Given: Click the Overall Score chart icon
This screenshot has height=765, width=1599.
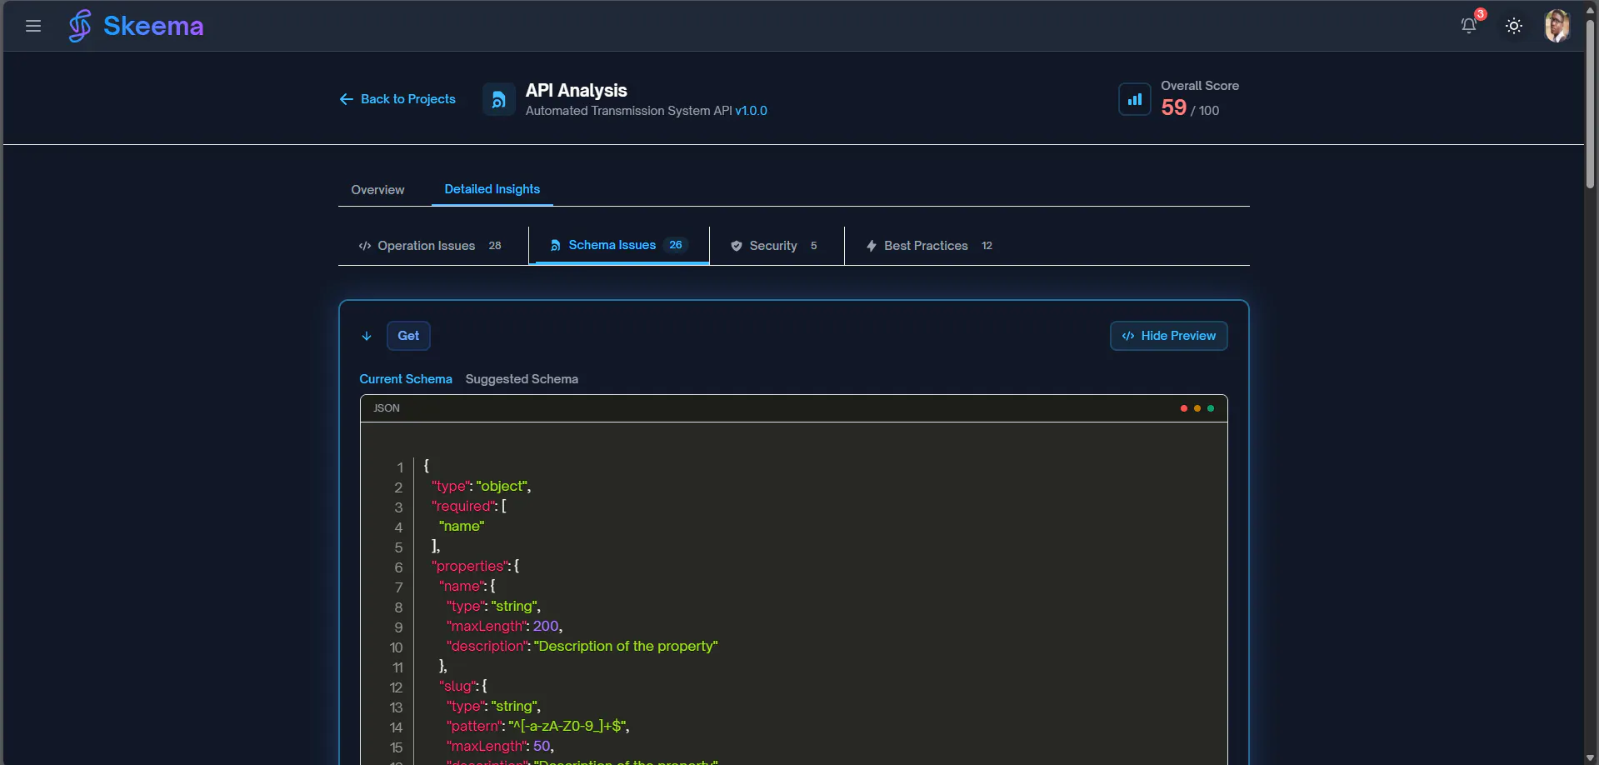Looking at the screenshot, I should [x=1134, y=100].
